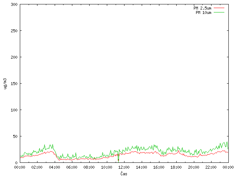Click the 14:00 time label

[141, 167]
